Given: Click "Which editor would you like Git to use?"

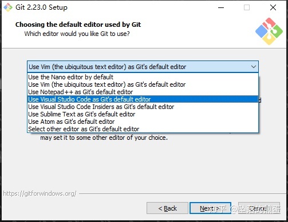Looking at the screenshot, I should click(77, 34).
